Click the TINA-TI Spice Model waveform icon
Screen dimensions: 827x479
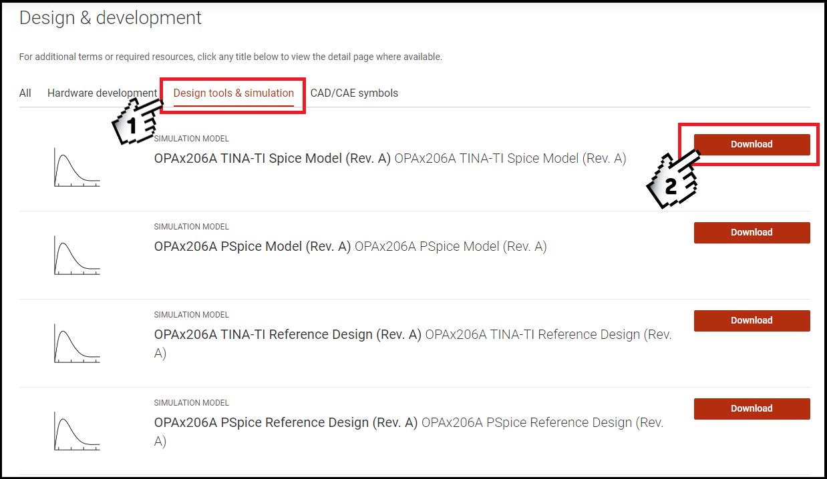77,167
